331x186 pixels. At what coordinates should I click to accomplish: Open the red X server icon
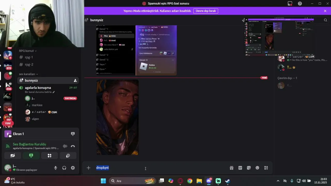tap(8, 76)
